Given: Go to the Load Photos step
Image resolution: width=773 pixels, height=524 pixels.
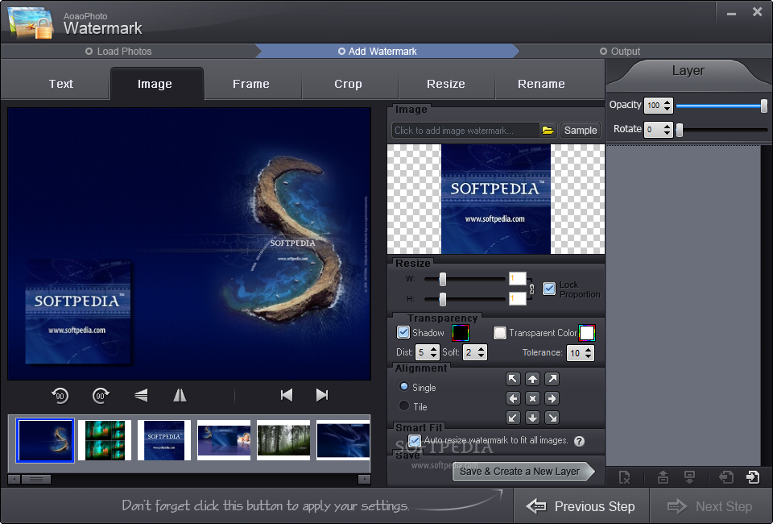Looking at the screenshot, I should (x=119, y=52).
